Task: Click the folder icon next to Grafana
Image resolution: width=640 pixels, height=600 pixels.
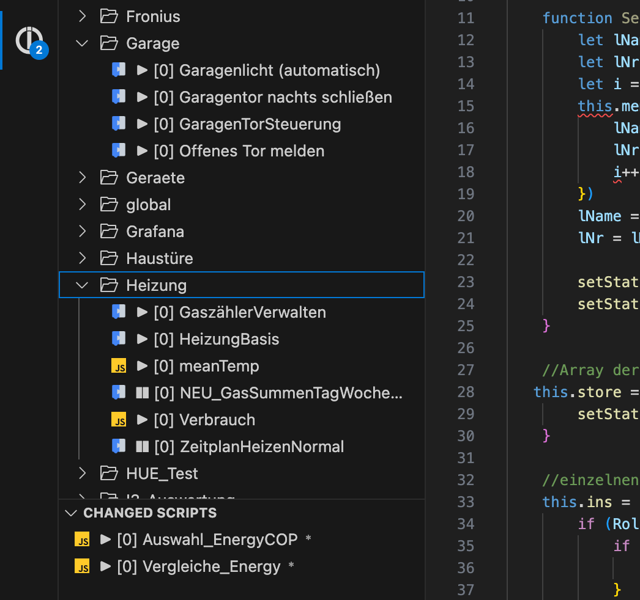Action: click(x=109, y=232)
